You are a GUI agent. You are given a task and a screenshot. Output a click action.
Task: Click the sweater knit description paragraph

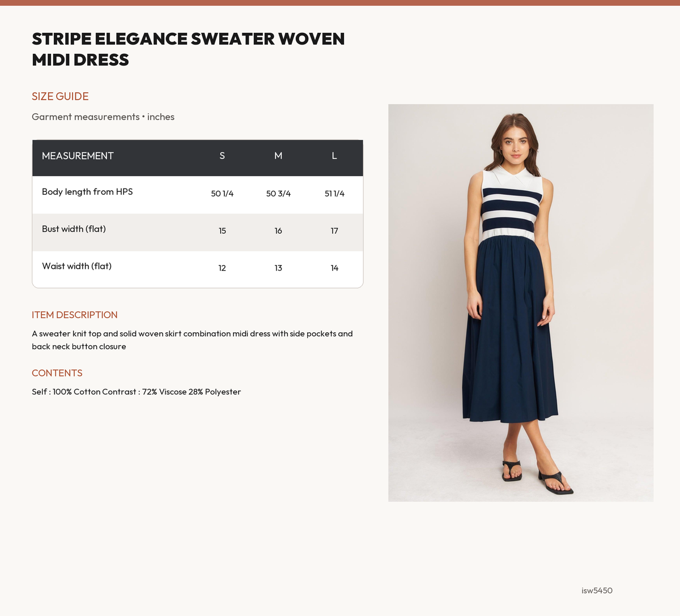(x=192, y=340)
